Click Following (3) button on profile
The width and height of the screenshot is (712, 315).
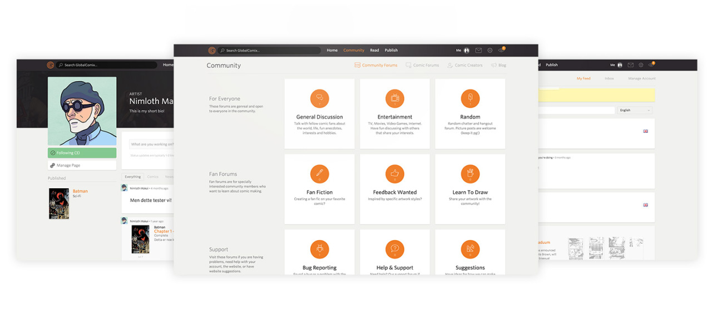click(x=82, y=153)
